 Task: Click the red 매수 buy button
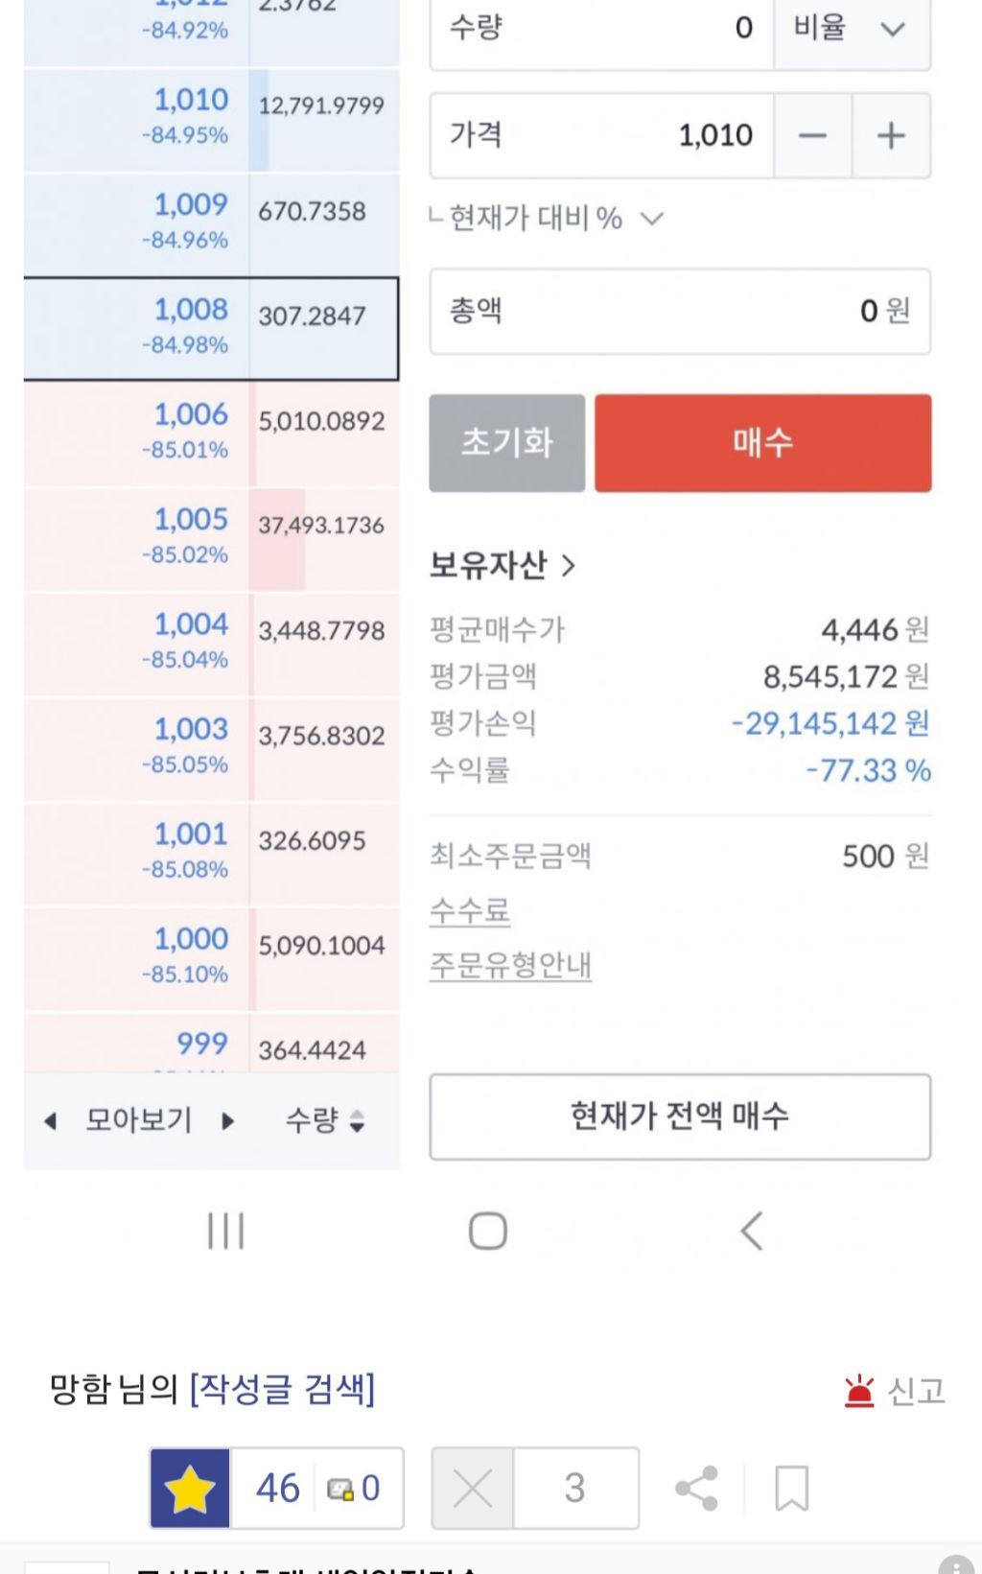762,442
